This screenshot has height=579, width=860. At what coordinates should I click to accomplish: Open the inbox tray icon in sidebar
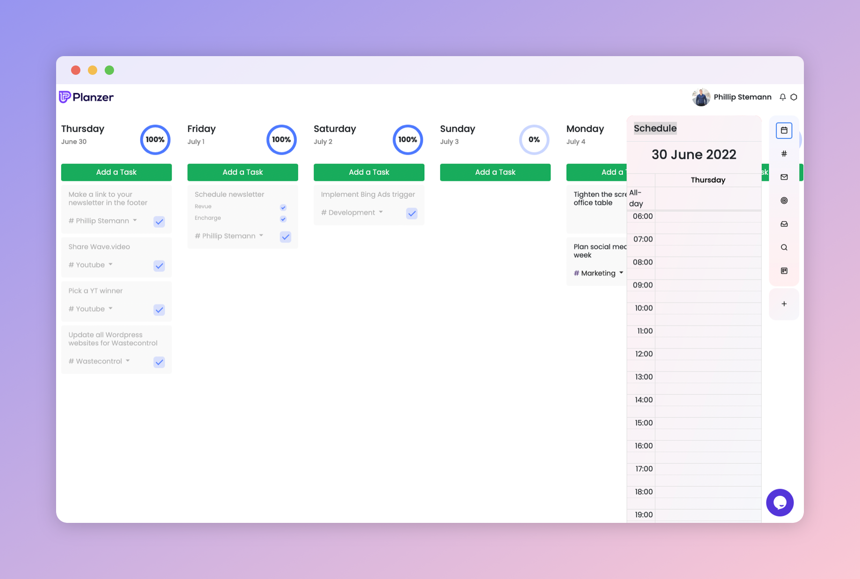point(784,224)
